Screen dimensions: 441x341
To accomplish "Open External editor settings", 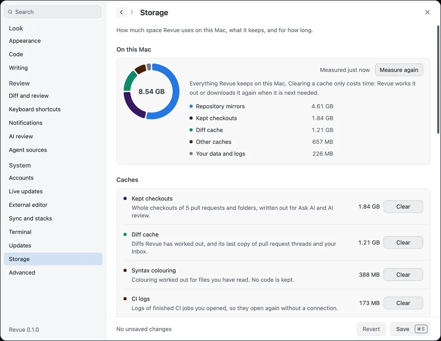I will click(53, 205).
